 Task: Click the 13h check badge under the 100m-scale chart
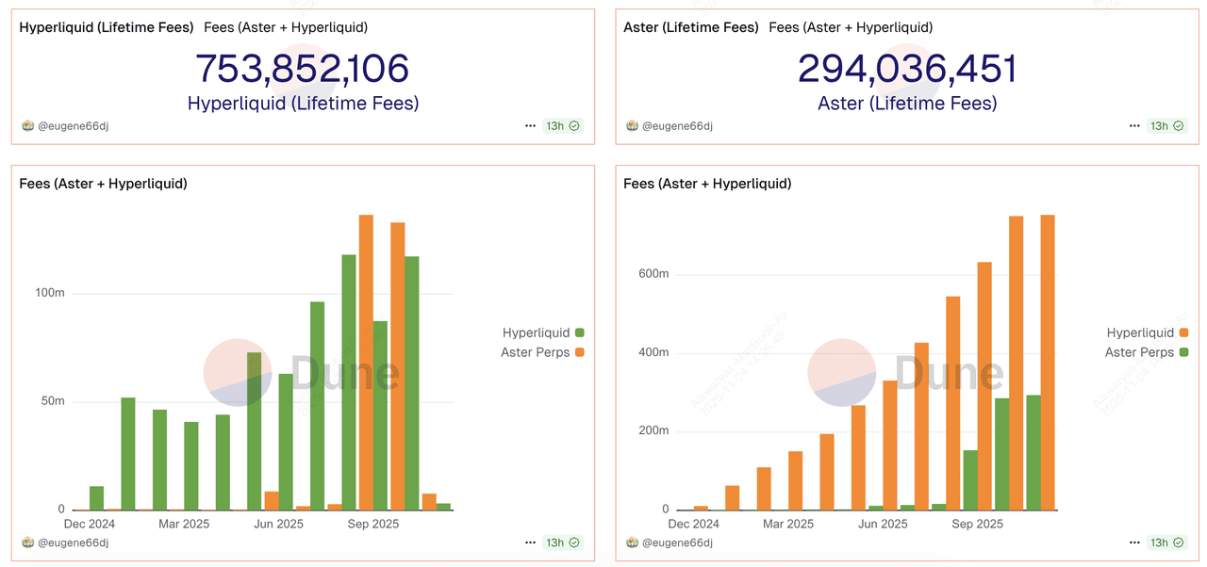562,543
